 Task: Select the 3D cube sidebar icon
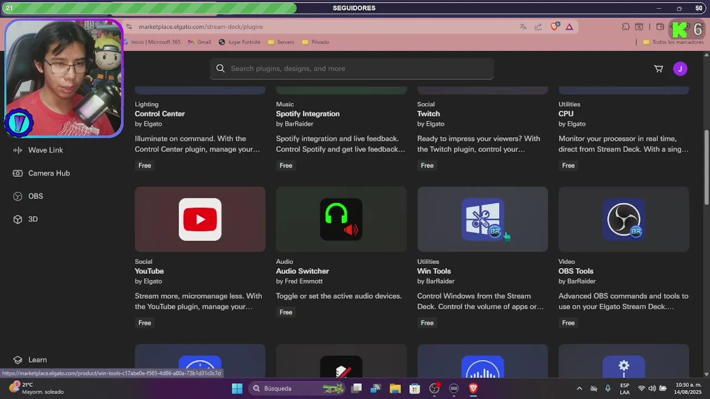point(18,219)
